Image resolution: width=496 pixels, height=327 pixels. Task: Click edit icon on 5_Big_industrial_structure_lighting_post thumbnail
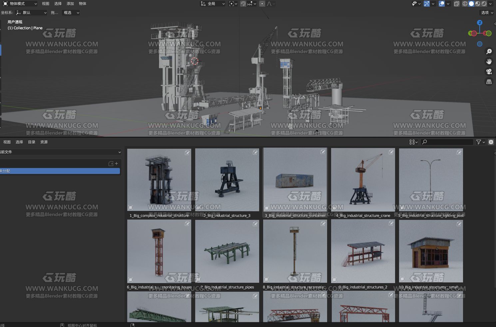[x=459, y=152]
